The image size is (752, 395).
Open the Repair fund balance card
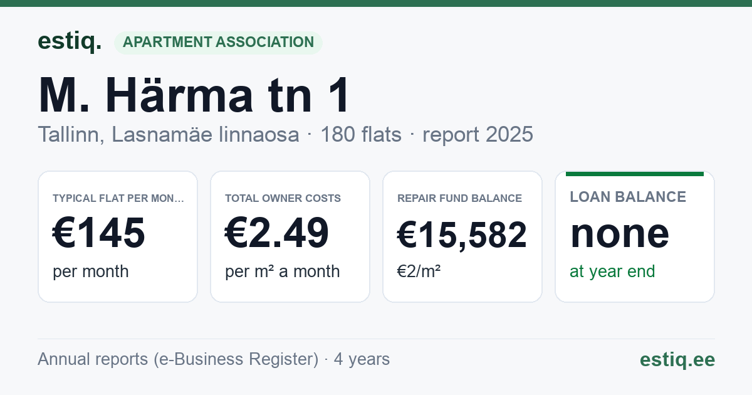click(462, 236)
